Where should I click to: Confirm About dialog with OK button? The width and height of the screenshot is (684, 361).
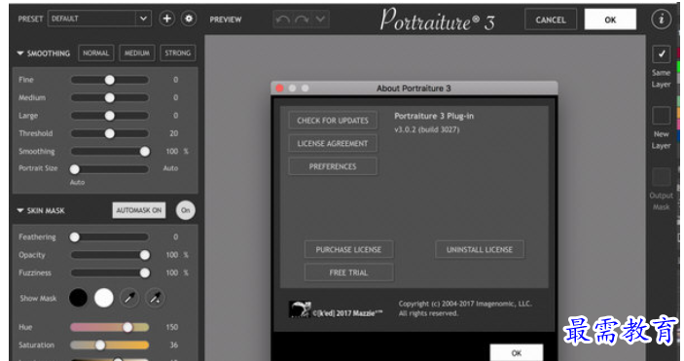pyautogui.click(x=517, y=352)
